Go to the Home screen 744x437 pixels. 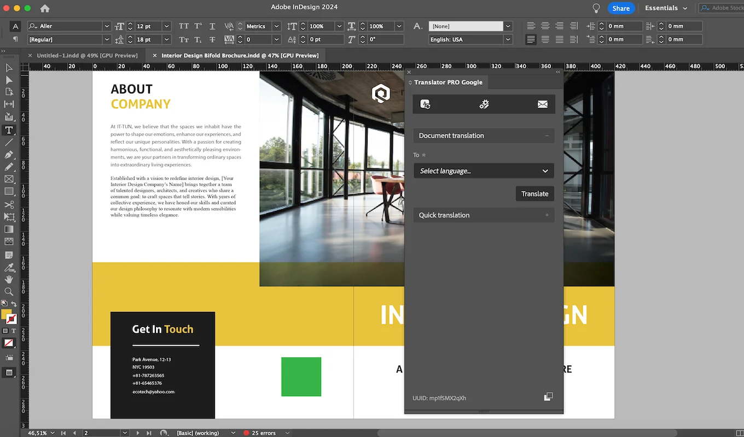(45, 8)
